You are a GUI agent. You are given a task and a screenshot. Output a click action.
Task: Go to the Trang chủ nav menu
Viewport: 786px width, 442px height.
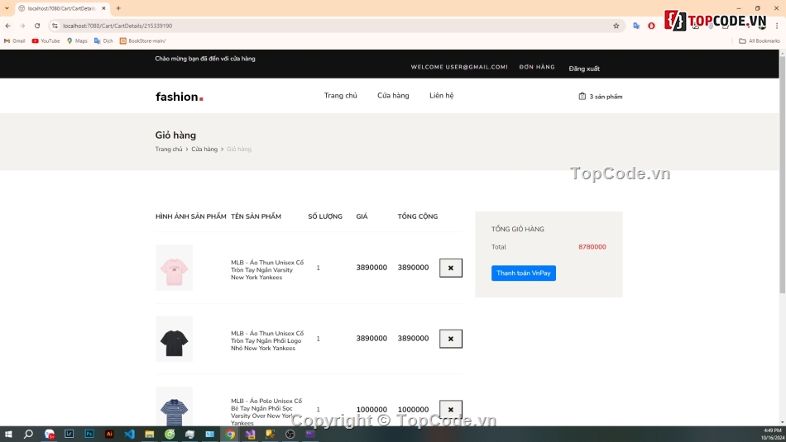click(x=340, y=96)
